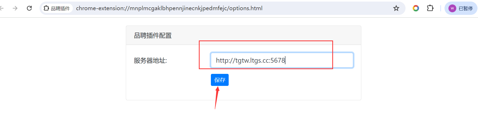The image size is (478, 136).
Task: Select the chrome-extension URL in the address bar
Action: coord(169,8)
